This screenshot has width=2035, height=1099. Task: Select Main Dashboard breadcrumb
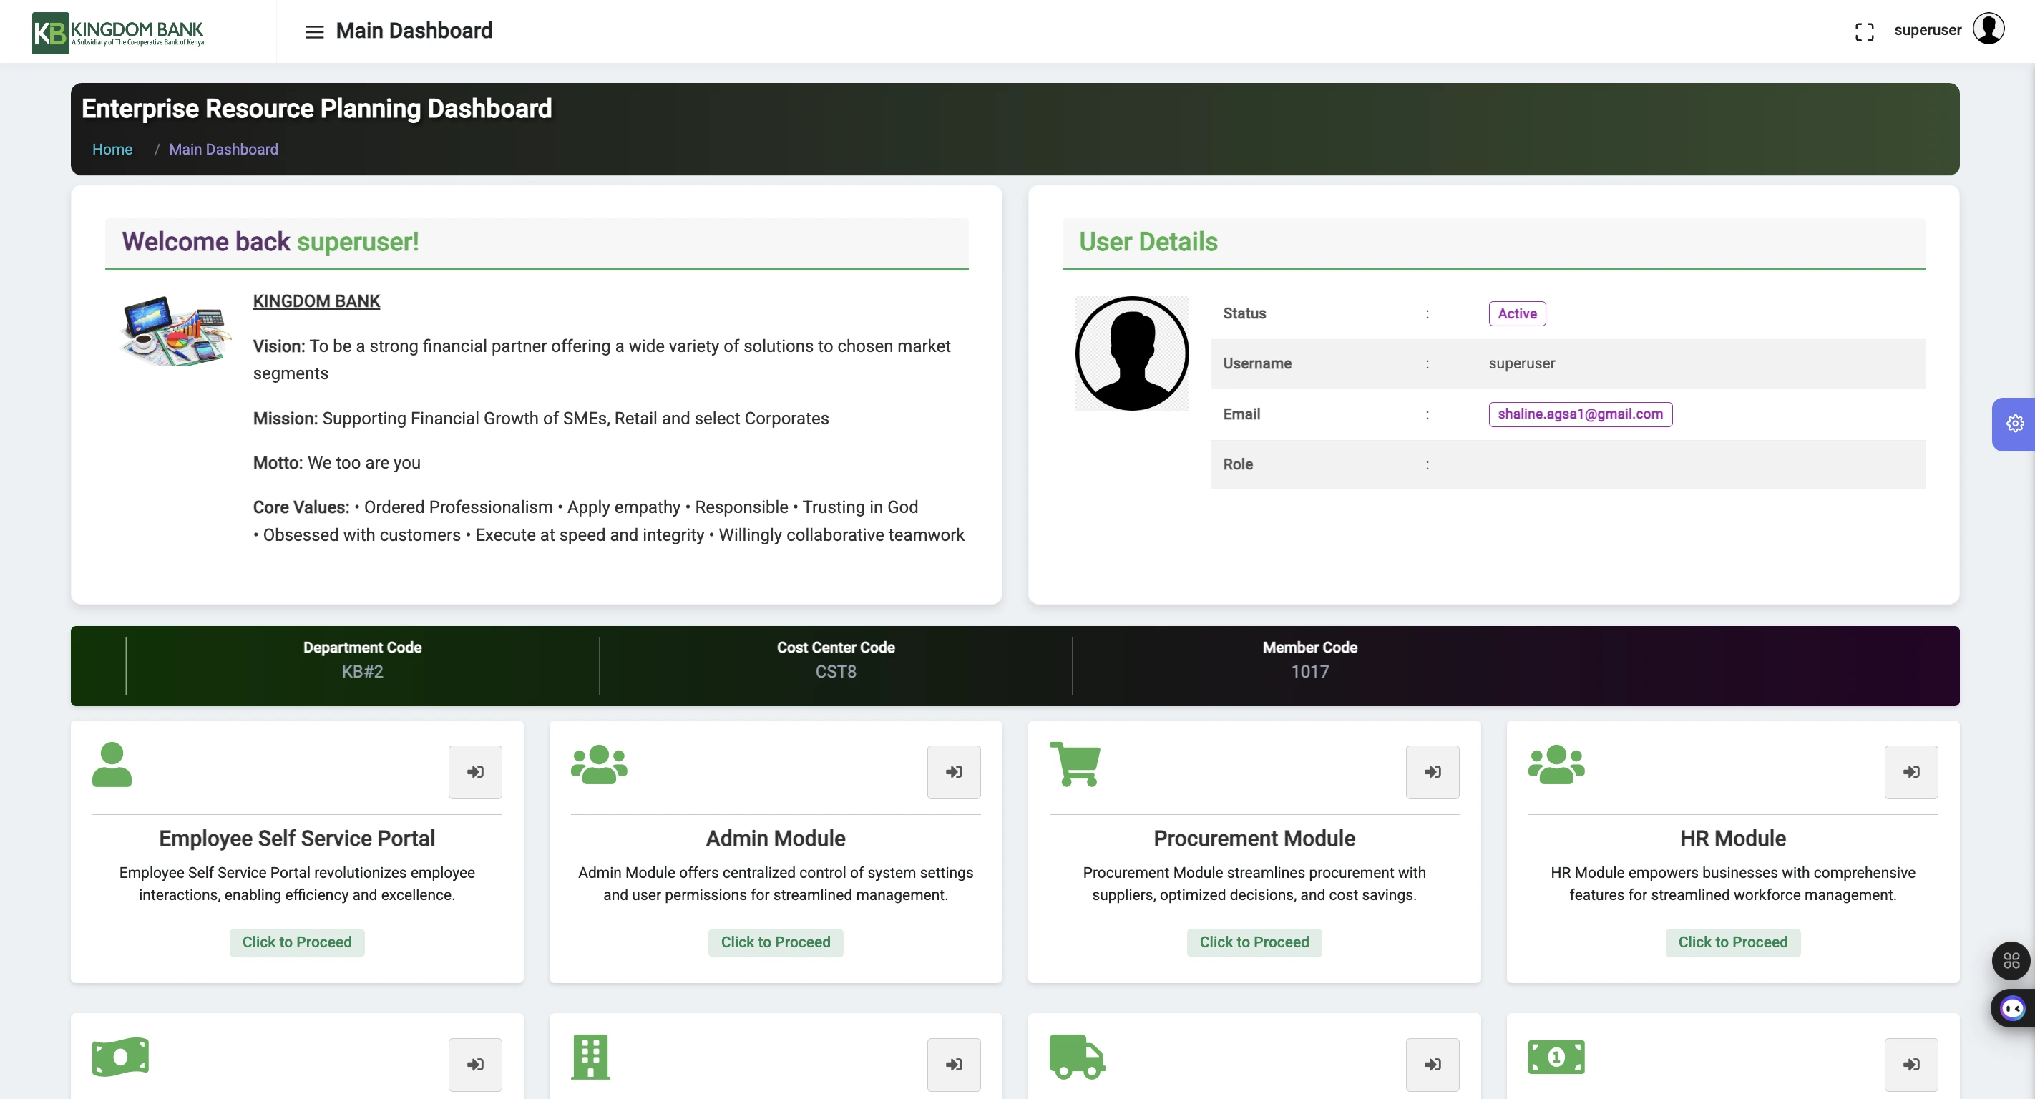[223, 150]
